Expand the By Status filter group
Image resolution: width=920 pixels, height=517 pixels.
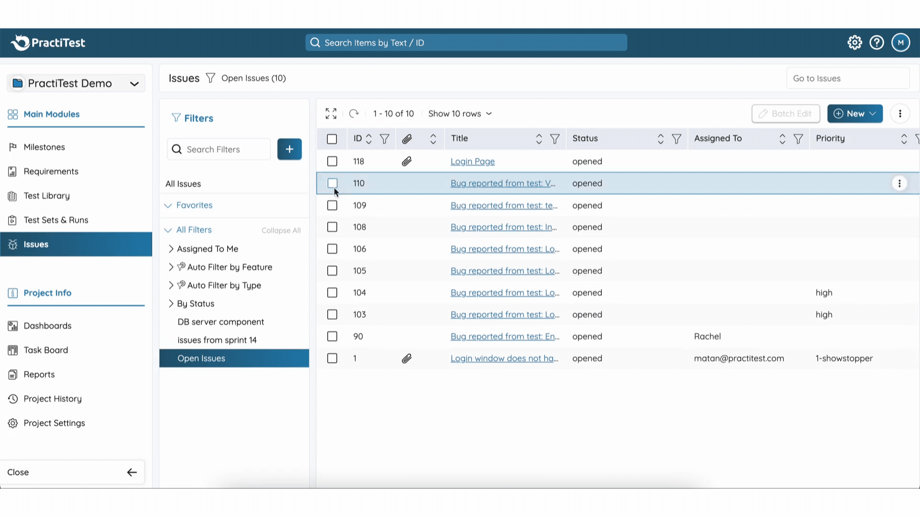(171, 303)
